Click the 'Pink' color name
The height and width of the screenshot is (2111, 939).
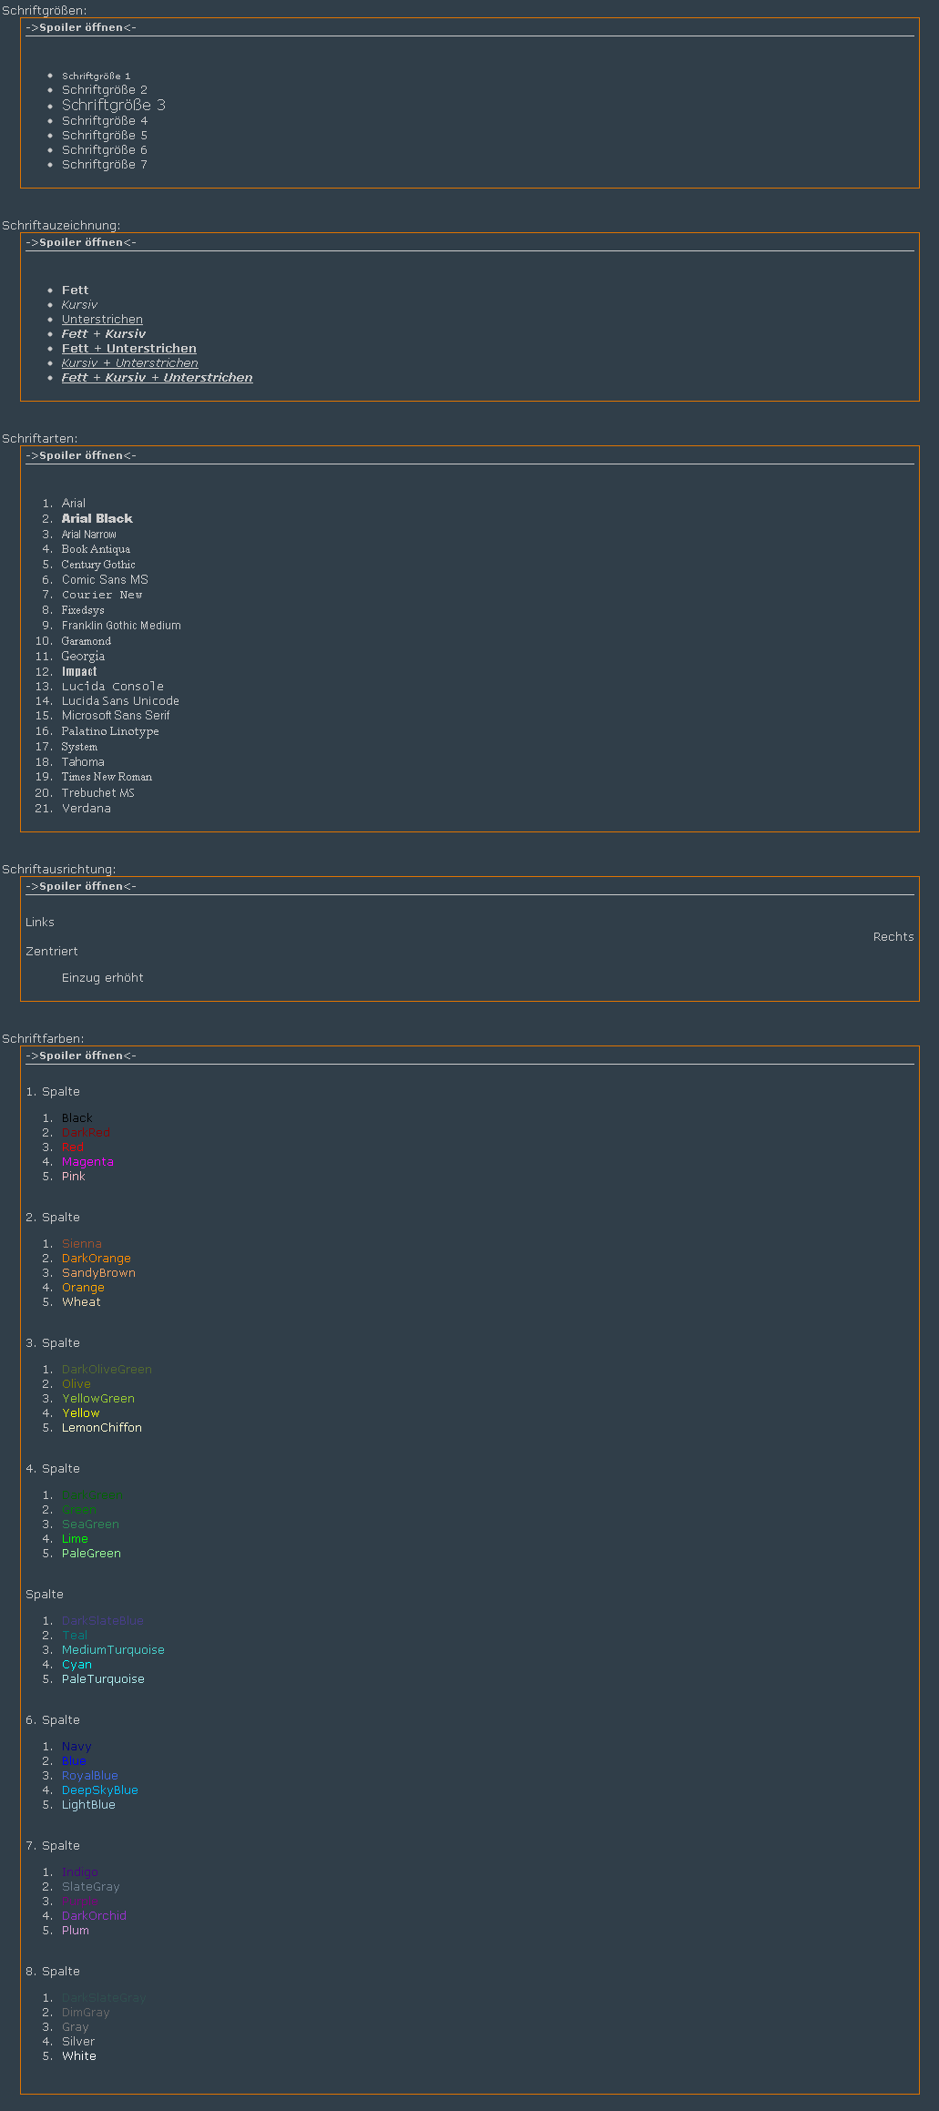click(x=74, y=1177)
